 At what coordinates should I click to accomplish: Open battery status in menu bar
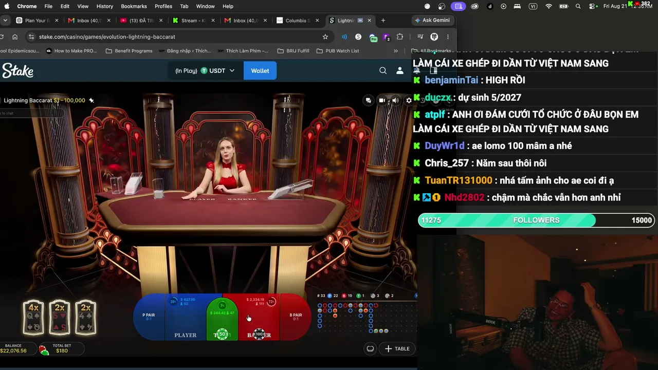[563, 6]
